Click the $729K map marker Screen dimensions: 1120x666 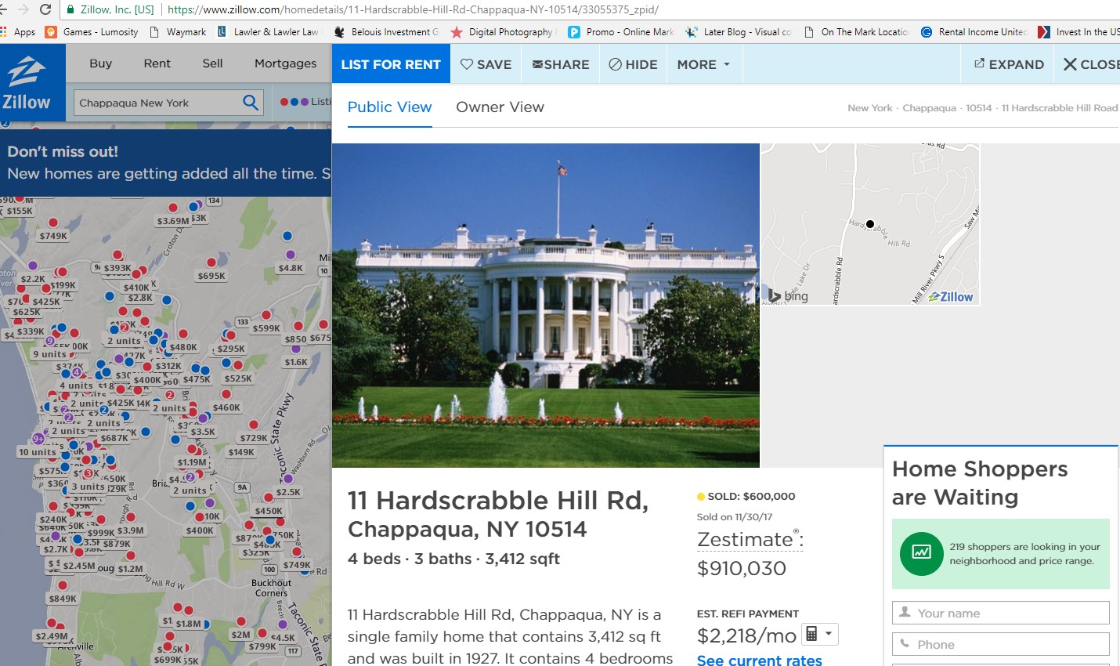click(x=254, y=438)
